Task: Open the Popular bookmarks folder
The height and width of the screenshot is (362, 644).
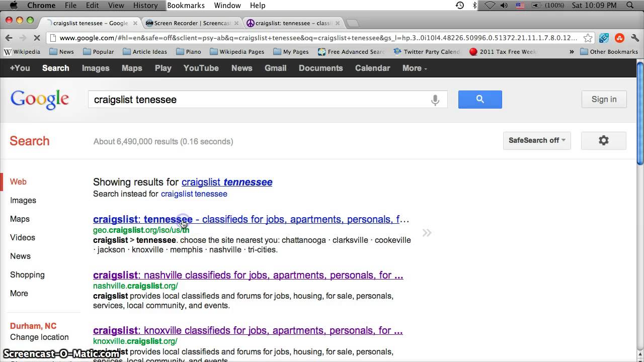Action: pos(98,52)
